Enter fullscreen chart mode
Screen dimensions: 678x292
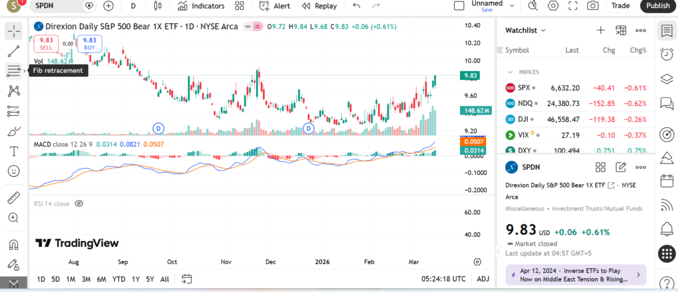pos(573,6)
